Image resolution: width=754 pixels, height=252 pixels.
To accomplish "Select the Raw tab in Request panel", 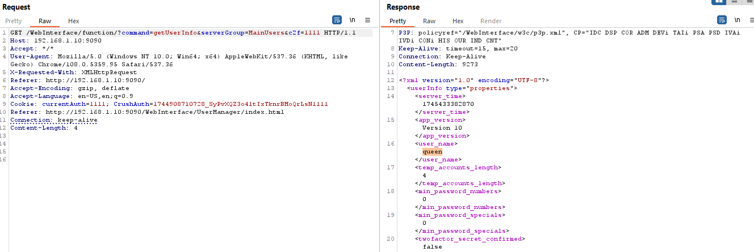I will (x=45, y=21).
